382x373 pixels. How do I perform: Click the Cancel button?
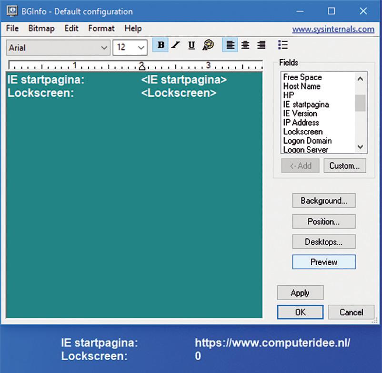[351, 312]
